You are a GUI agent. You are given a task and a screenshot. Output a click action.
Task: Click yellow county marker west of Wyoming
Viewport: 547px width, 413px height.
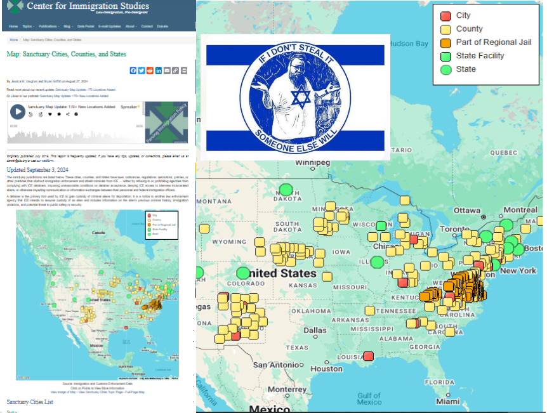[204, 229]
